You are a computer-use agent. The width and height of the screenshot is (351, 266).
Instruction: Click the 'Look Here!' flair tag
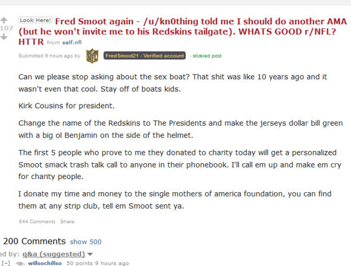click(35, 20)
